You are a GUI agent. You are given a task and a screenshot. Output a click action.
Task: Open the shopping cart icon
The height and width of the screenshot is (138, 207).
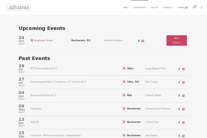coord(194,7)
